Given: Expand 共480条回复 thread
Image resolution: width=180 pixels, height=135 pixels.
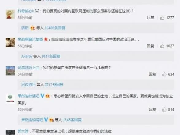Looking at the screenshot, I should tap(55, 28).
